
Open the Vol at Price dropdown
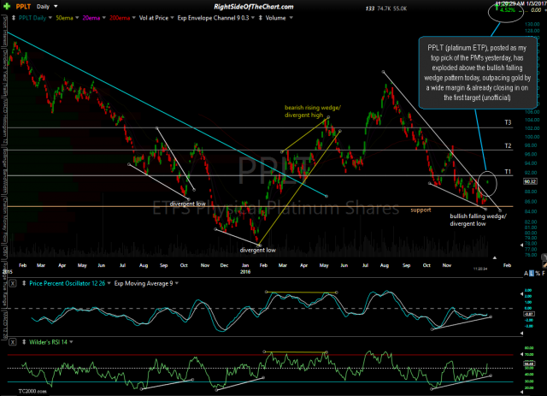point(172,18)
